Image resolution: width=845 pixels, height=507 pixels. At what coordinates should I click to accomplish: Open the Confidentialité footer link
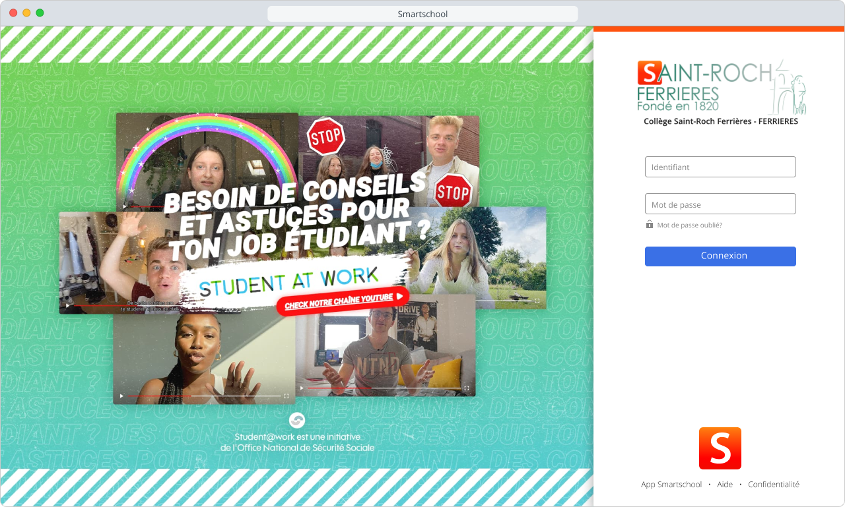point(774,485)
